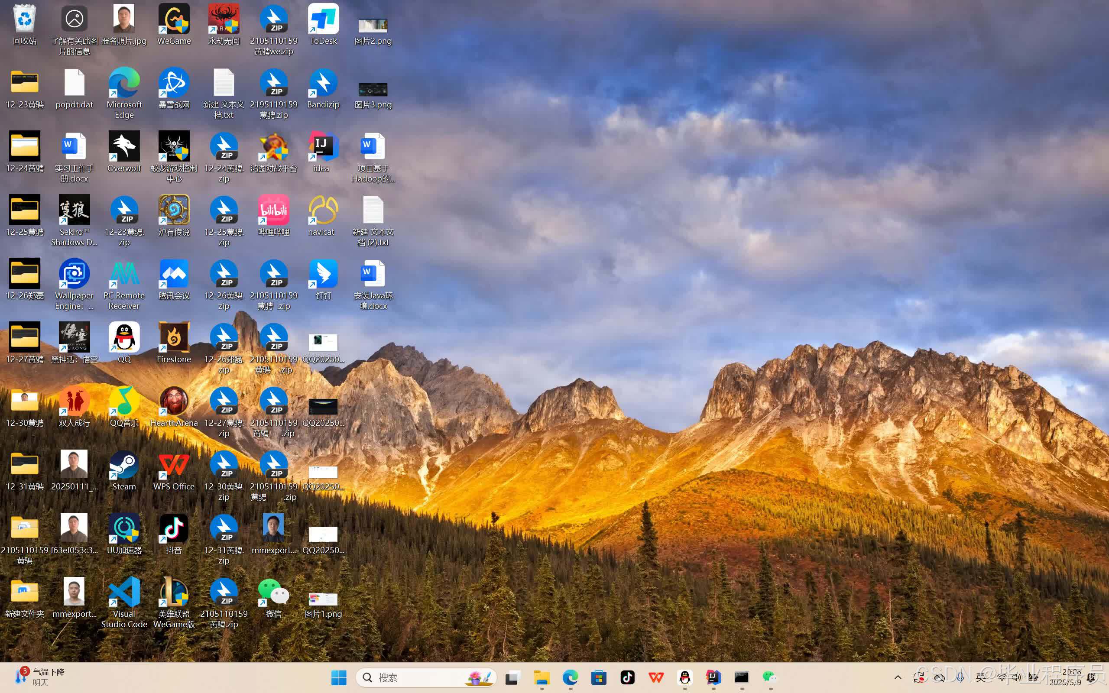Select the 蛟龙游戏控制中心 shortcut
The image size is (1109, 693).
tap(174, 157)
